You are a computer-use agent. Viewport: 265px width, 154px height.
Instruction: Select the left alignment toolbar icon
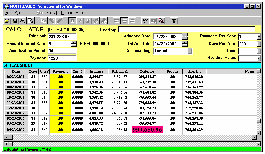[x=117, y=21]
